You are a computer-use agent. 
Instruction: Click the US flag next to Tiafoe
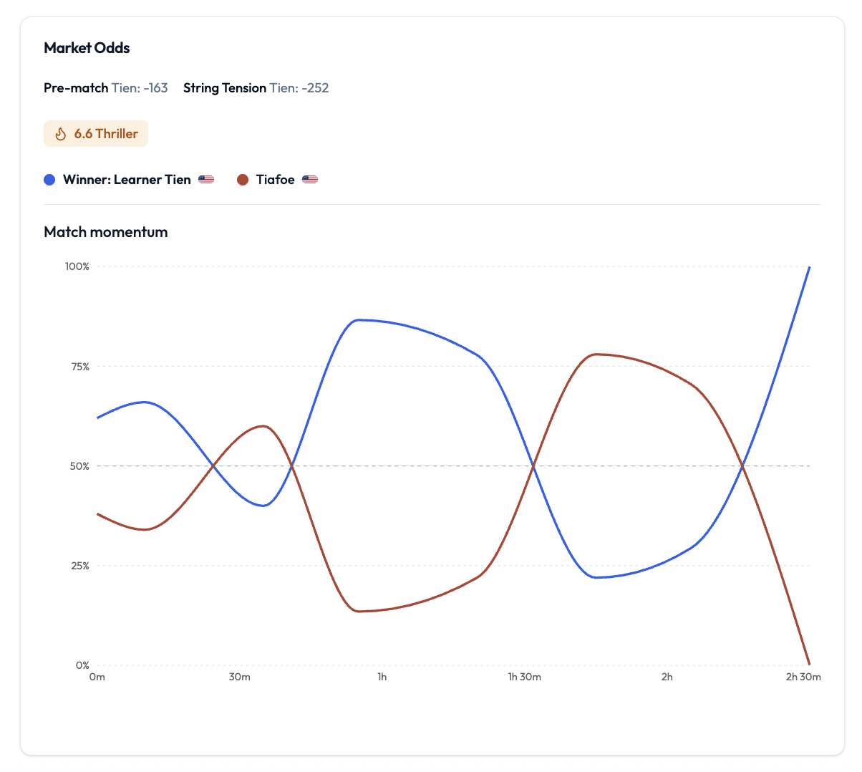click(x=310, y=180)
